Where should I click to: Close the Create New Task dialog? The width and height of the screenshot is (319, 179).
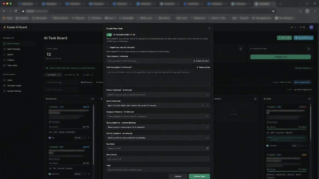(209, 28)
